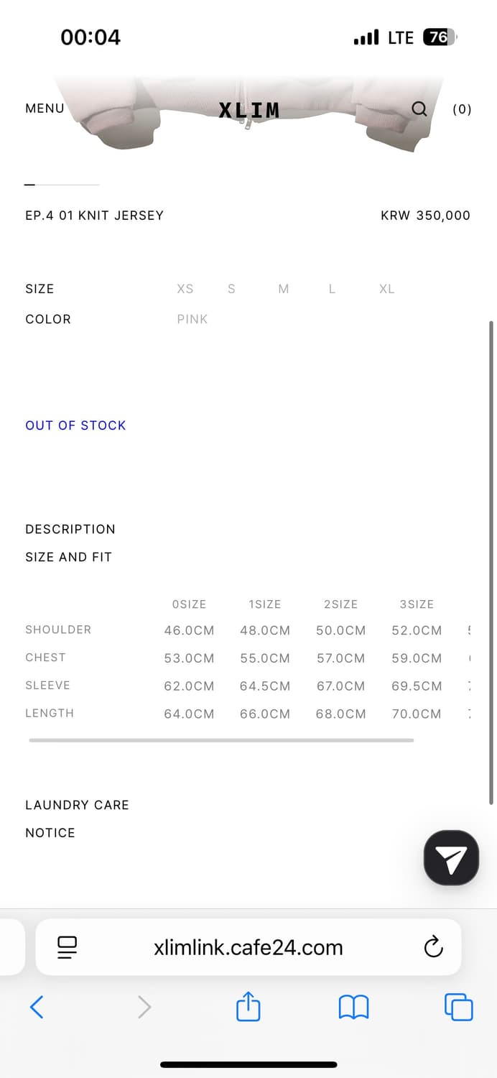Open the shopping cart (0)
The image size is (497, 1078).
tap(462, 109)
